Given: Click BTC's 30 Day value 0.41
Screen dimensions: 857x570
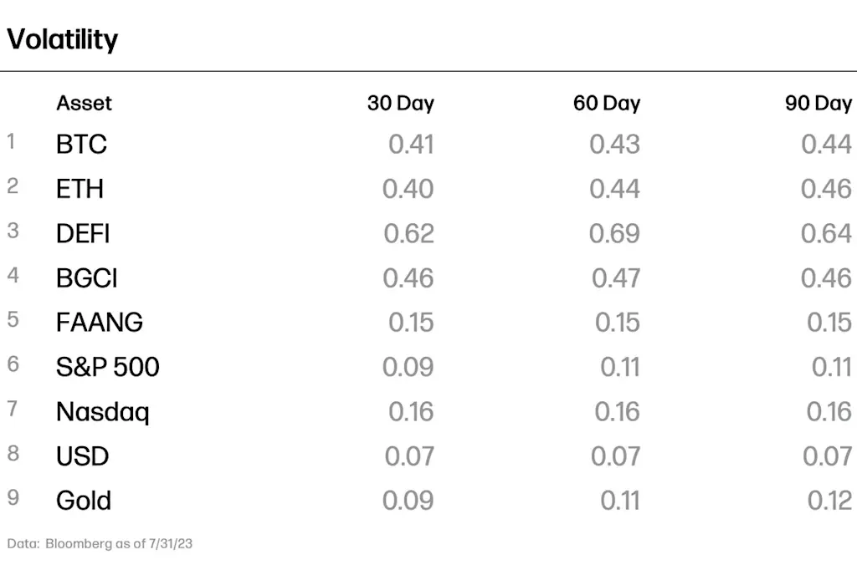Looking at the screenshot, I should [x=411, y=144].
